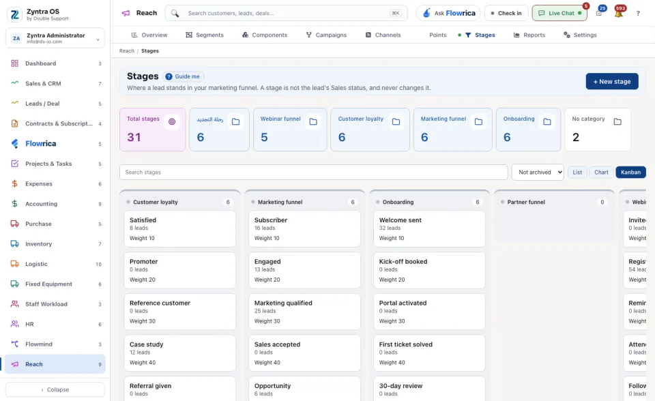The width and height of the screenshot is (655, 401).
Task: Open Ask Flowrica assistant
Action: [448, 14]
